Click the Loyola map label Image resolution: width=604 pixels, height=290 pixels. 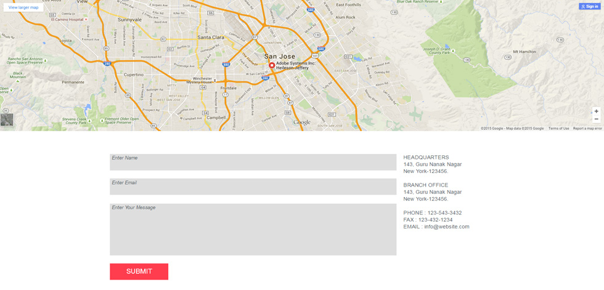65,41
